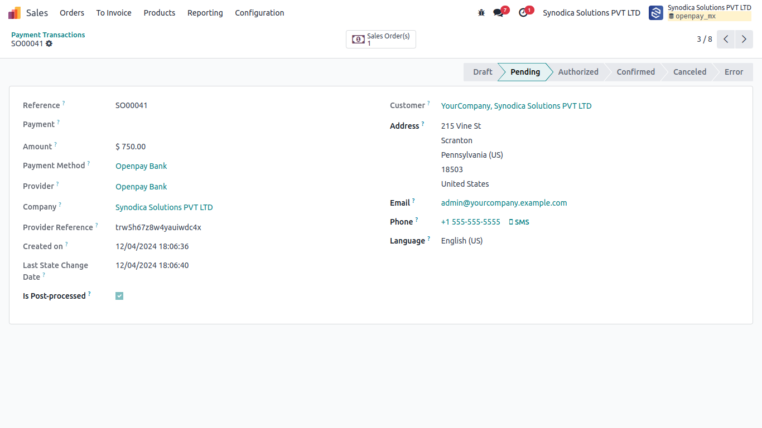The height and width of the screenshot is (428, 762).
Task: Go back to Payment Transactions breadcrumb
Action: coord(48,35)
